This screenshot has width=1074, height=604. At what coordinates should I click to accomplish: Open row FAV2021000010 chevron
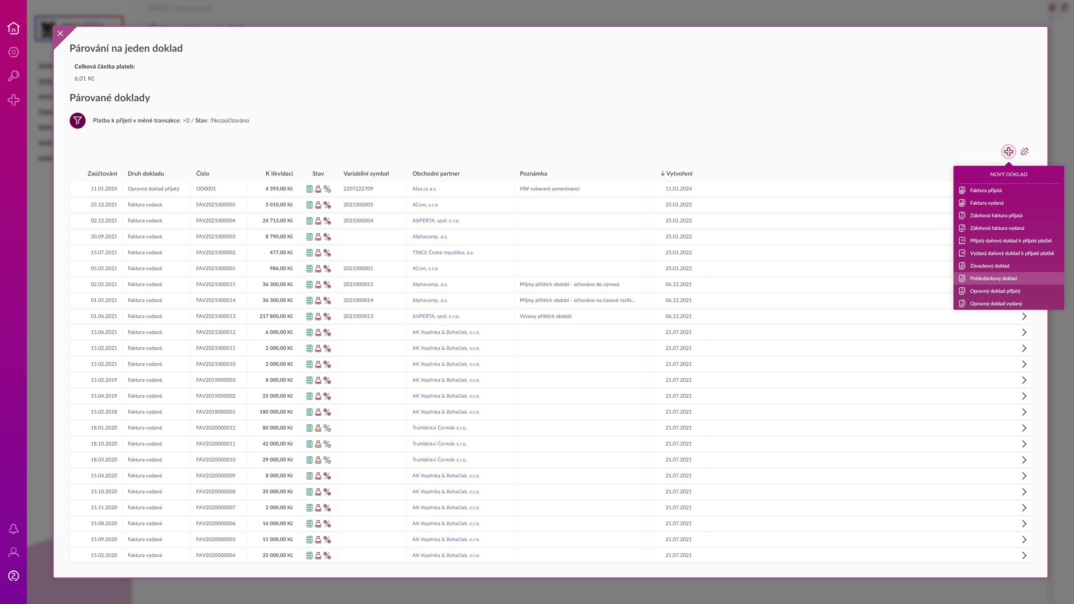pyautogui.click(x=1024, y=364)
